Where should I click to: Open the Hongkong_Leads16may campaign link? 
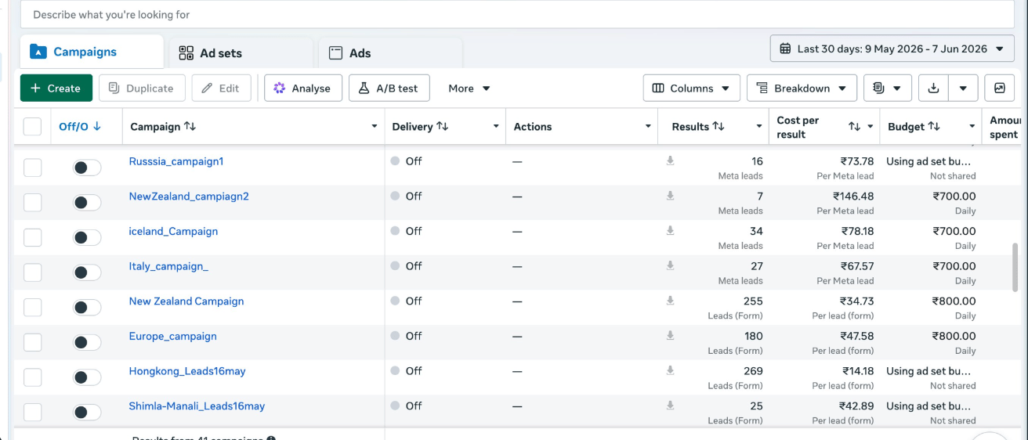[x=187, y=371]
